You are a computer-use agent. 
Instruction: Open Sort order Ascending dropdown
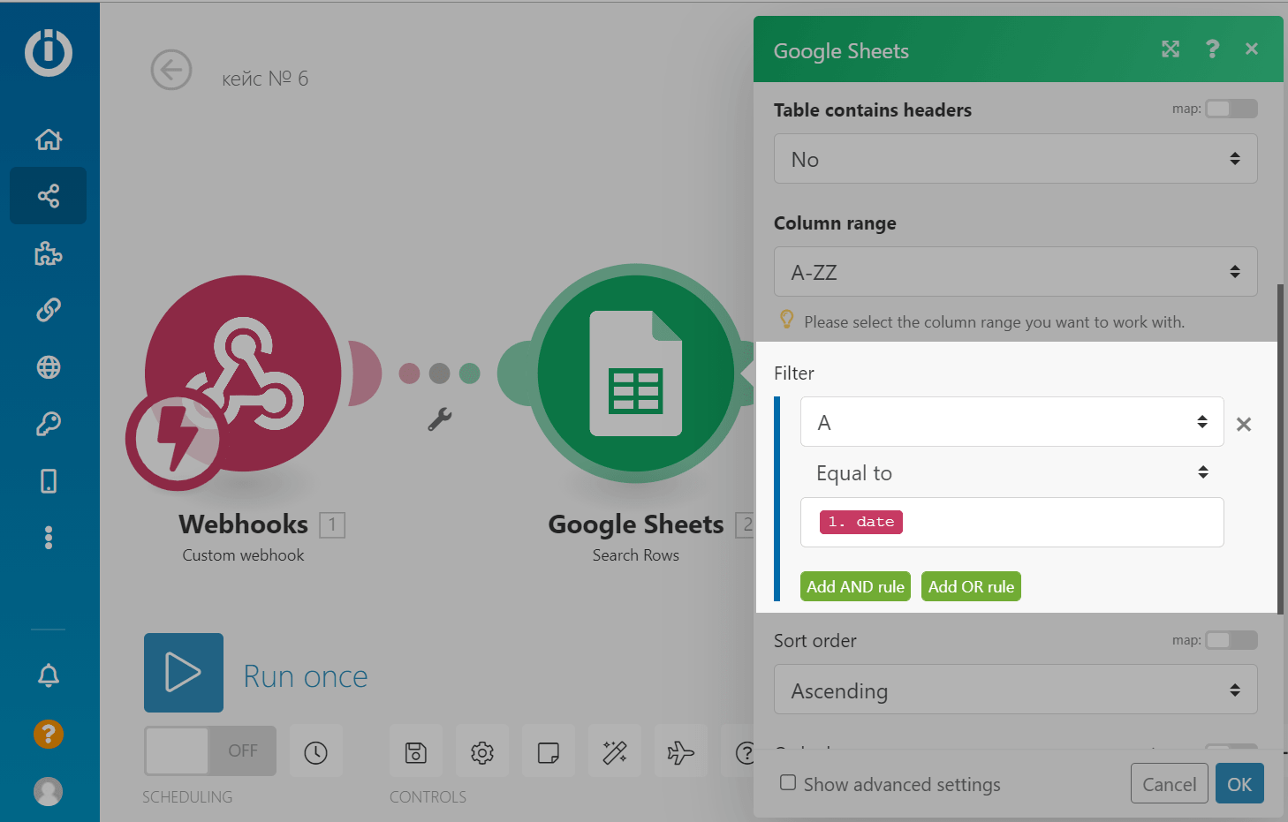pos(1015,690)
